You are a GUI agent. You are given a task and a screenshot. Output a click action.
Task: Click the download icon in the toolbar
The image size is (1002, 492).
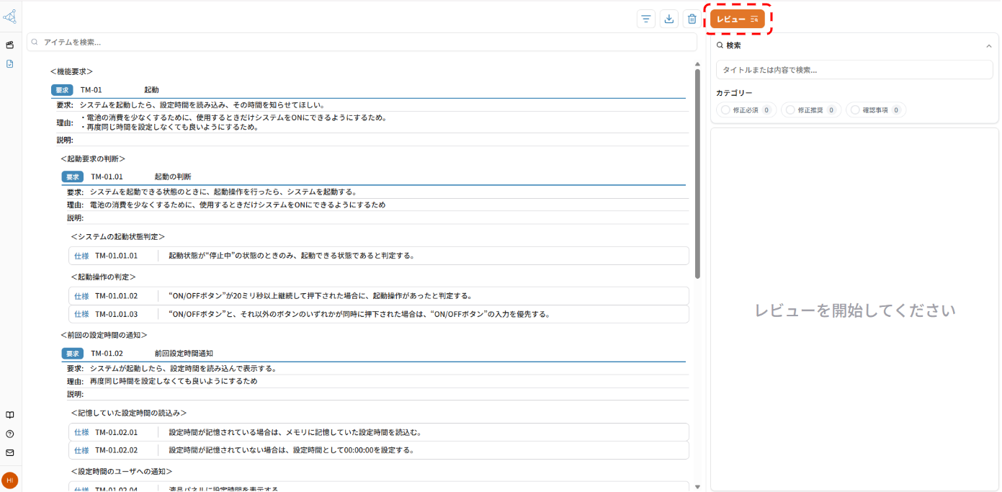(x=668, y=19)
